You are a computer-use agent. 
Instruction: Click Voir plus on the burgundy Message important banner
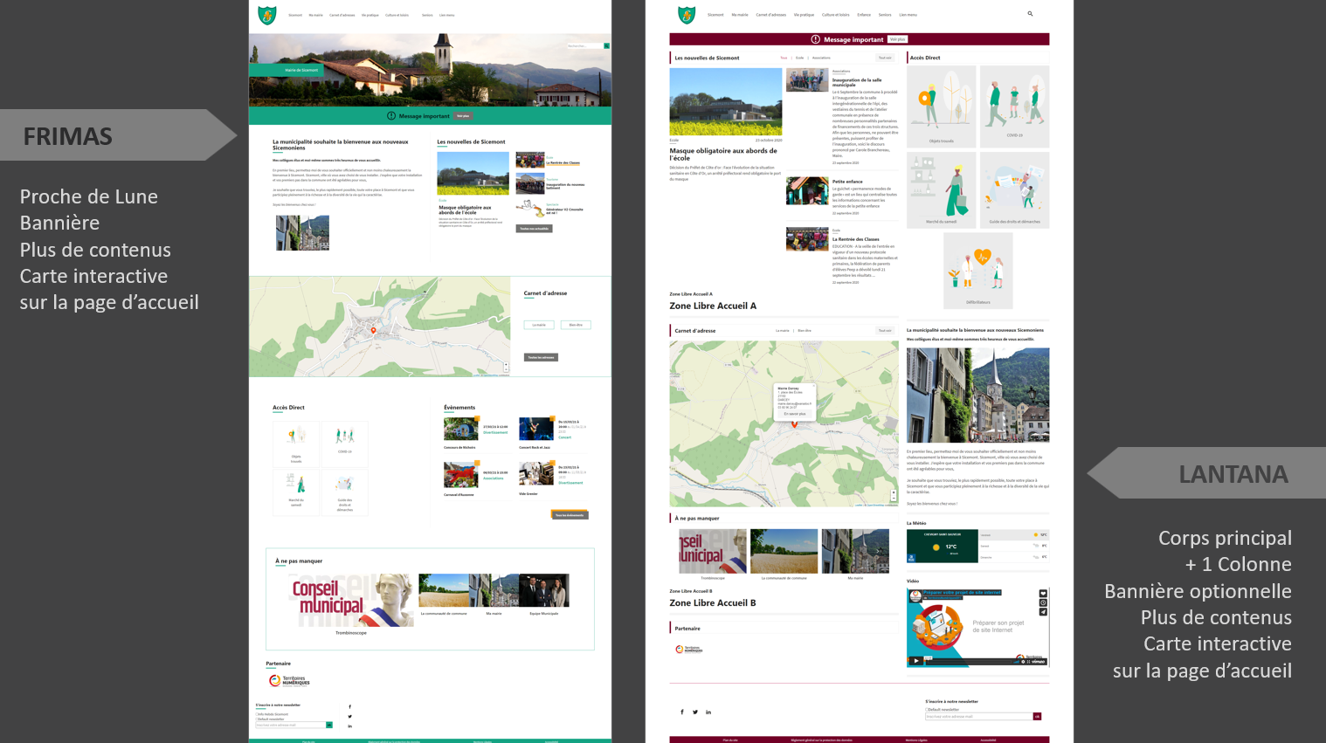[897, 39]
